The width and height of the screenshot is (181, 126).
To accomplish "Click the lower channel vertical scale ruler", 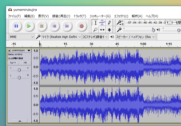I will coord(35,105).
